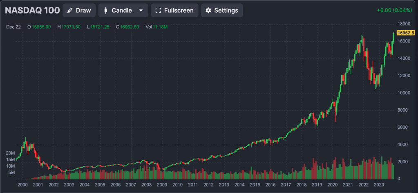Click the 20M volume axis label
This screenshot has height=193, width=418.
coord(11,153)
